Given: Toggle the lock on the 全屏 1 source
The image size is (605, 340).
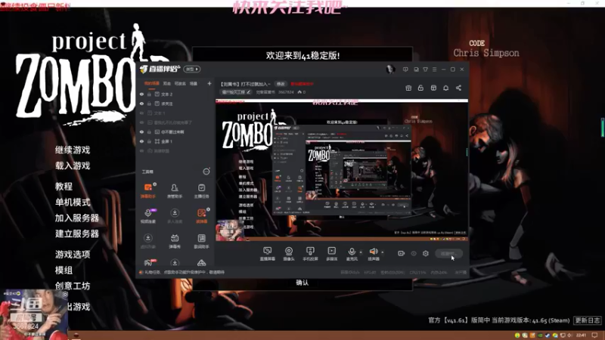Looking at the screenshot, I should [149, 141].
